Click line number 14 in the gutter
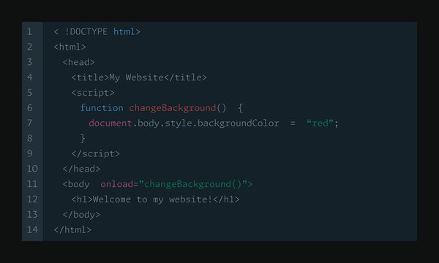Viewport: 439px width, 263px height. click(x=32, y=229)
